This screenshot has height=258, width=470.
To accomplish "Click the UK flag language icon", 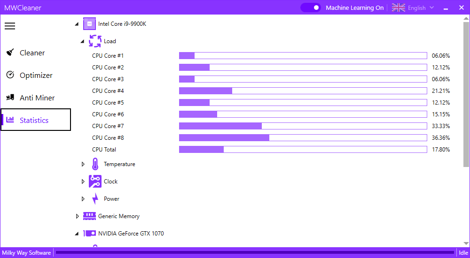I will coord(399,8).
